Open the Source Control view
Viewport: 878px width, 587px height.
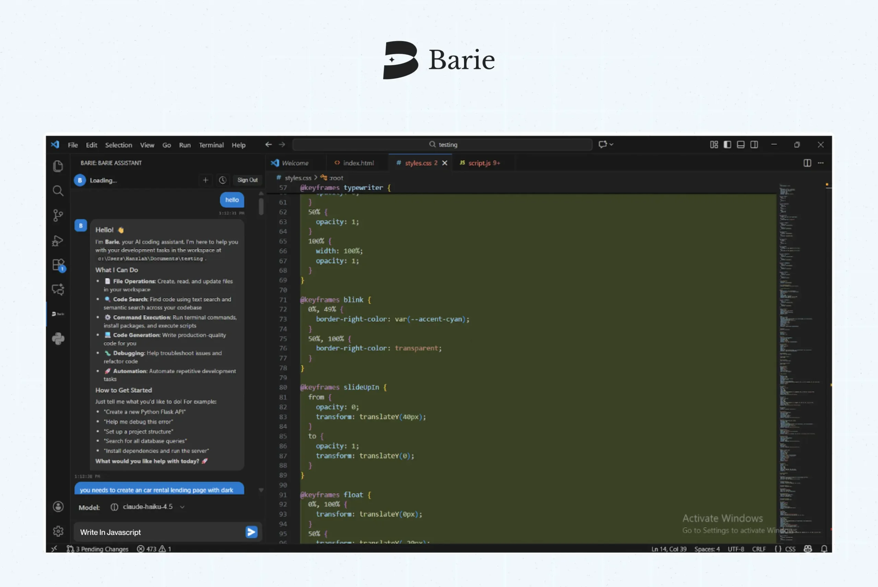click(58, 215)
